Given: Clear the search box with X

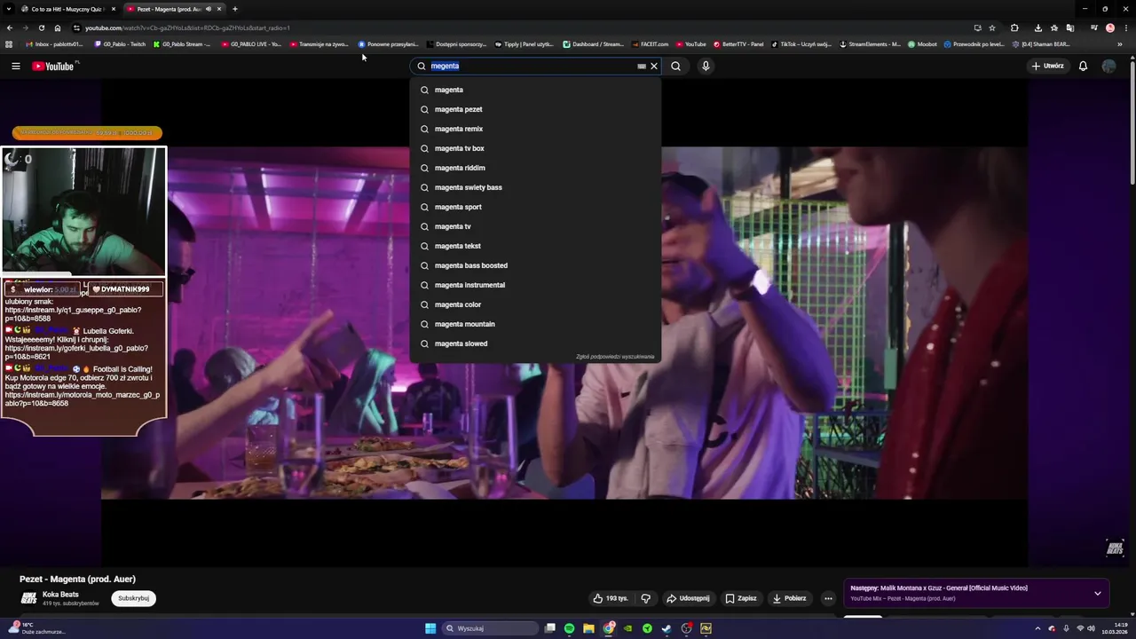Looking at the screenshot, I should tap(654, 66).
